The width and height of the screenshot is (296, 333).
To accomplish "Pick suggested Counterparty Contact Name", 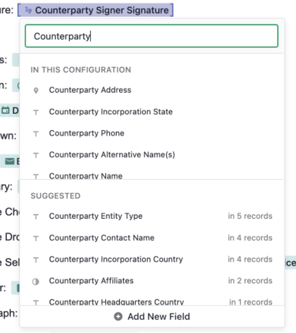I will [101, 238].
